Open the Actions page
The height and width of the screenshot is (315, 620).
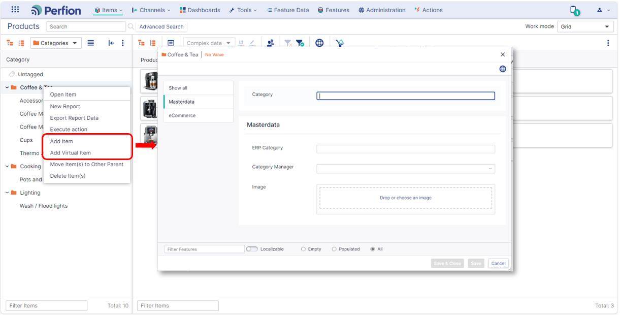click(429, 10)
